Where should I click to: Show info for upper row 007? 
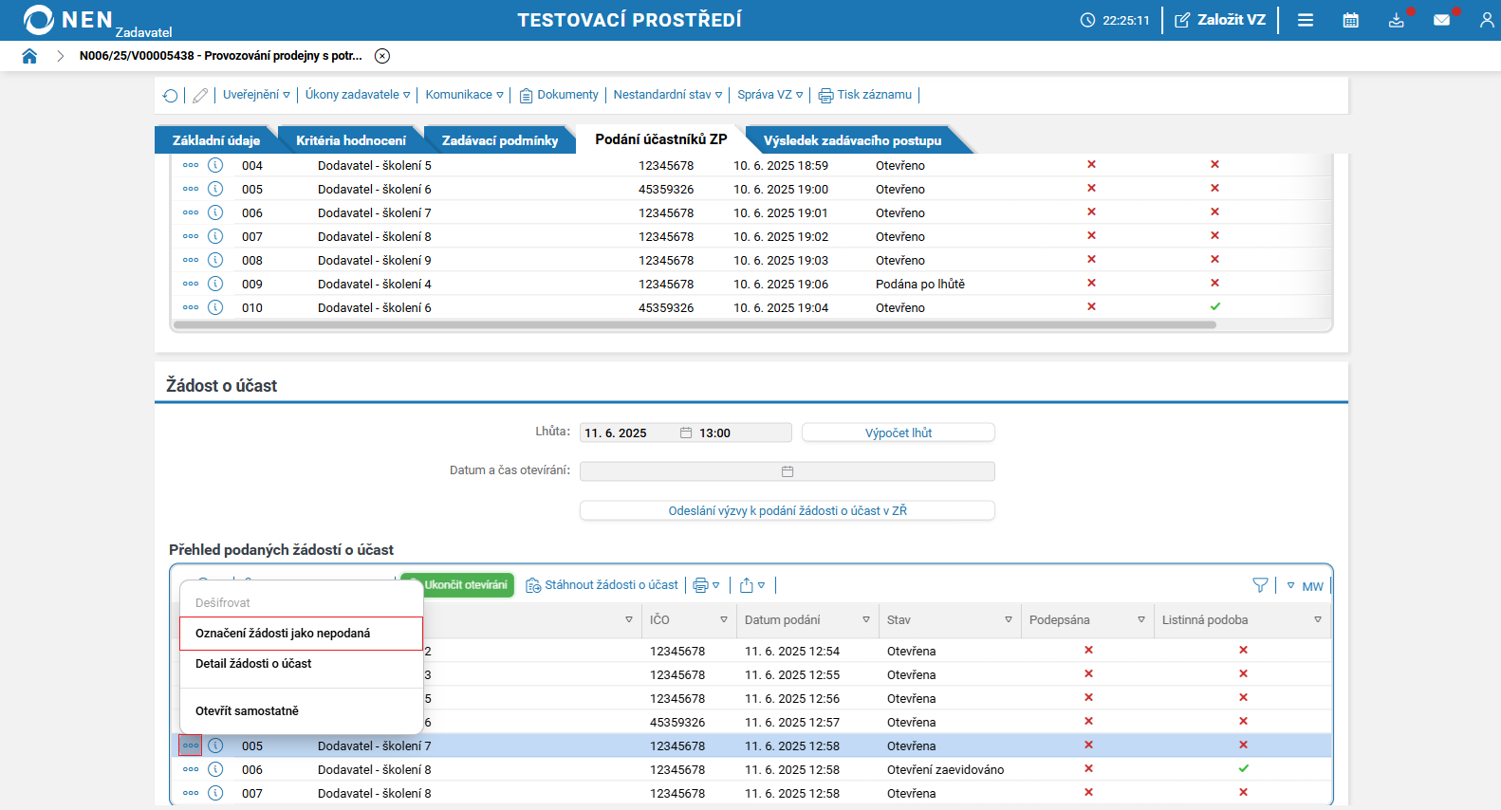(215, 236)
